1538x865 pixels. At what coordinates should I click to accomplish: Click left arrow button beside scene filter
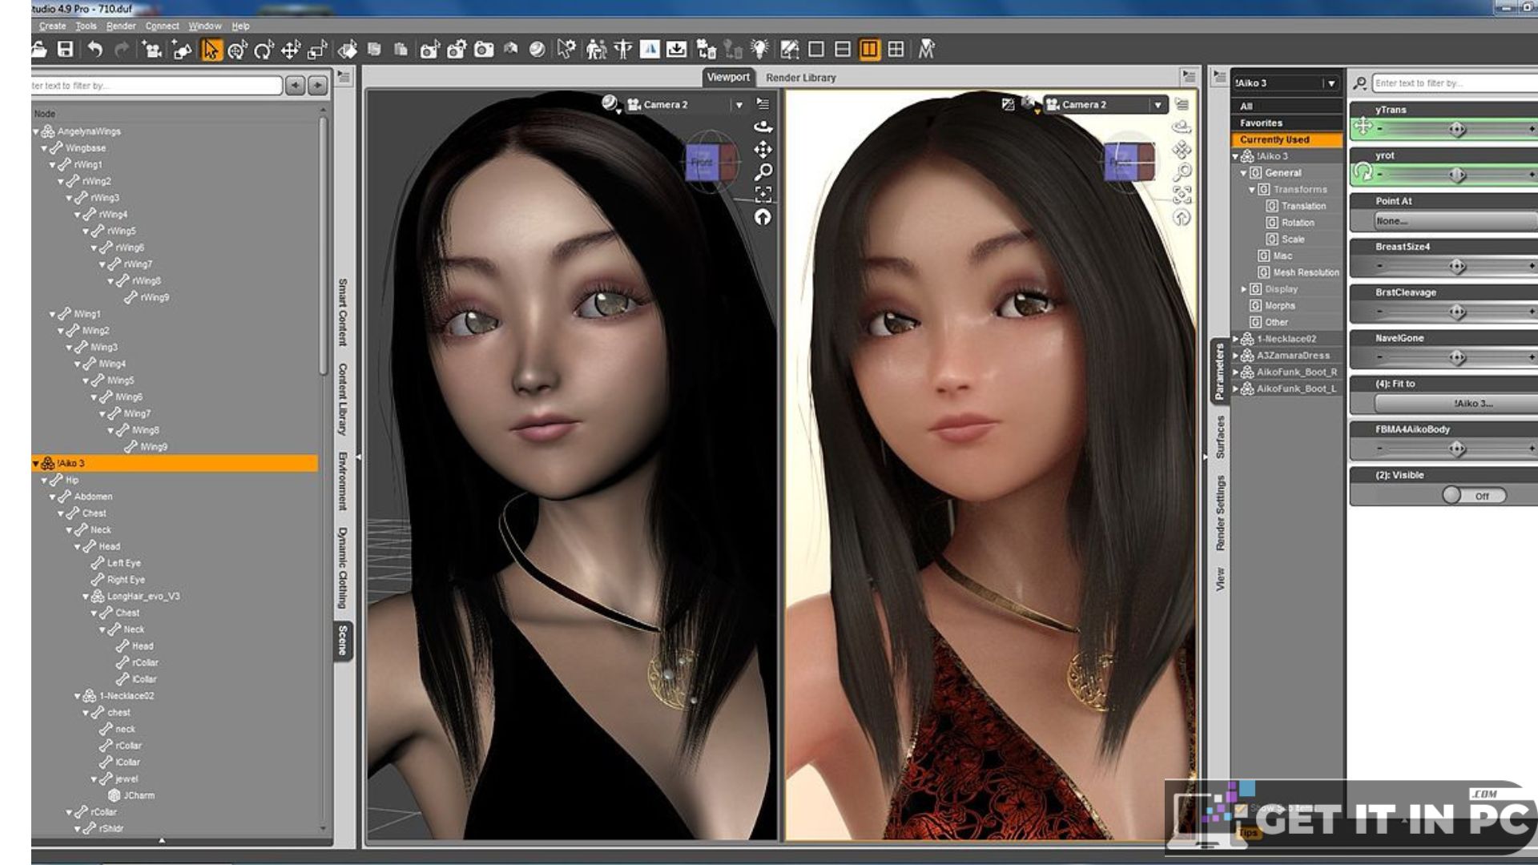(296, 86)
